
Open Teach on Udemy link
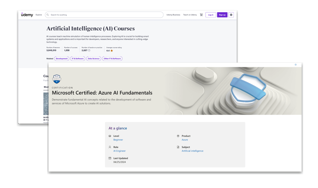(x=190, y=15)
